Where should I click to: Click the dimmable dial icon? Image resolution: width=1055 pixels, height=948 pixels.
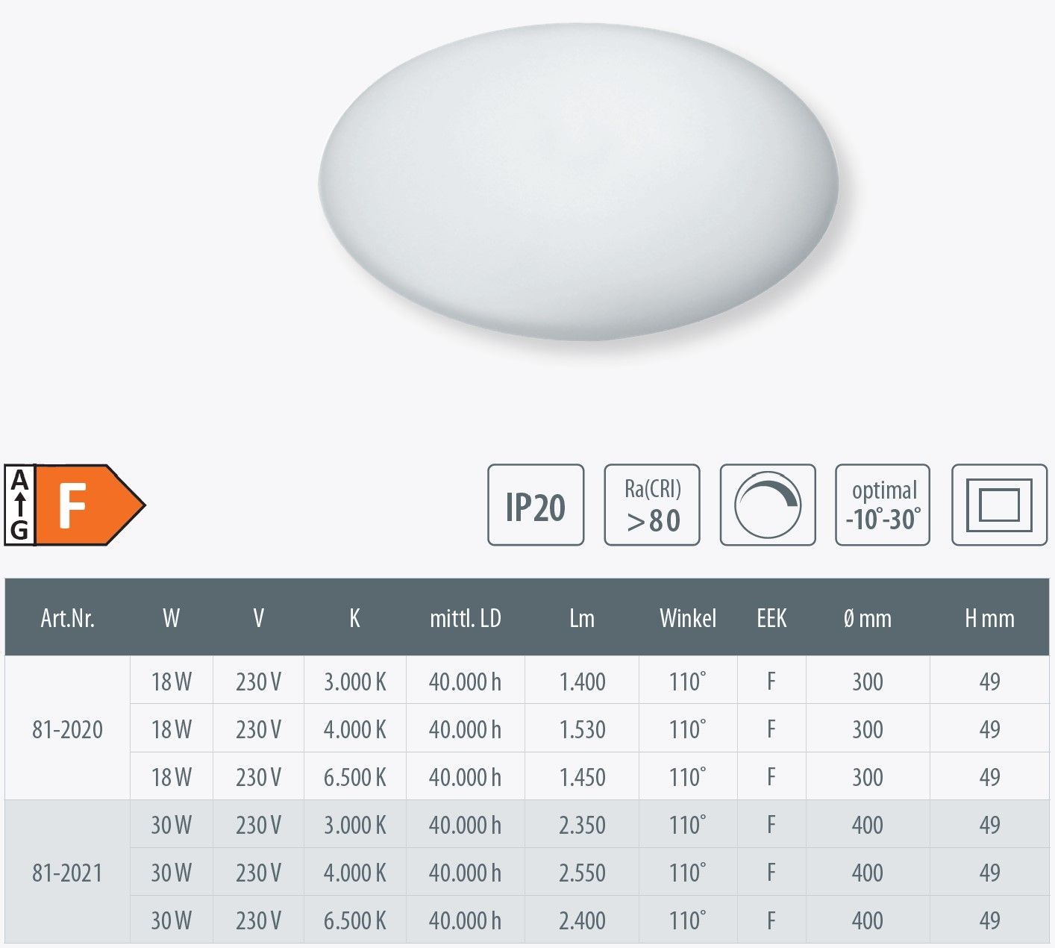768,505
